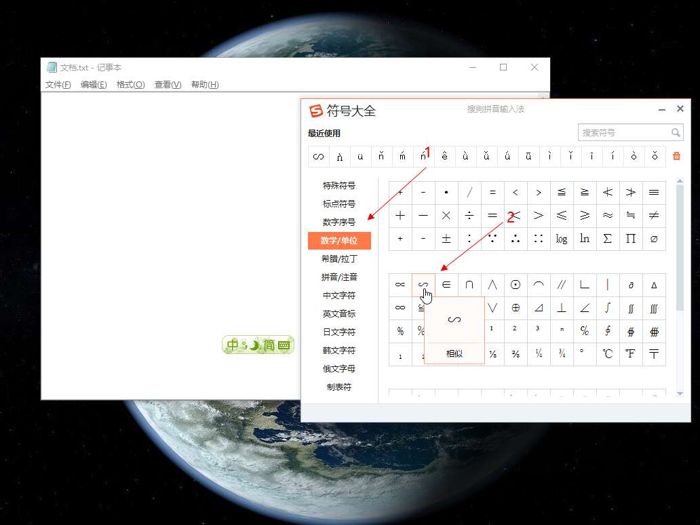The width and height of the screenshot is (700, 525).
Task: Insert the degrees Celsius ℃ symbol
Action: pos(608,354)
